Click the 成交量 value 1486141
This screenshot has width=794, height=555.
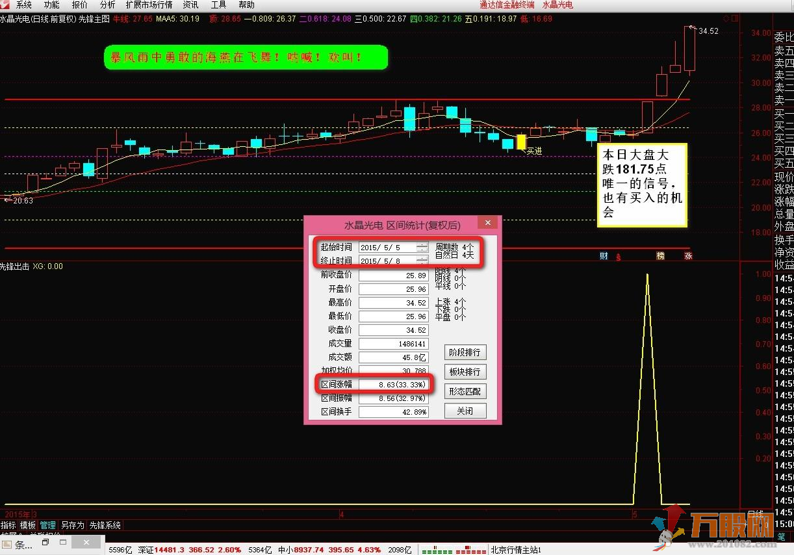pos(394,343)
